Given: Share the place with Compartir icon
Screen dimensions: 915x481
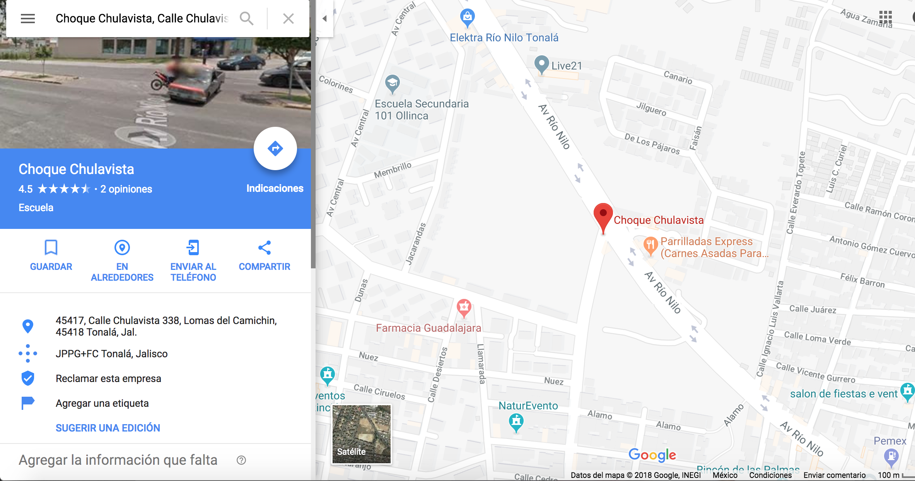Looking at the screenshot, I should (x=265, y=247).
